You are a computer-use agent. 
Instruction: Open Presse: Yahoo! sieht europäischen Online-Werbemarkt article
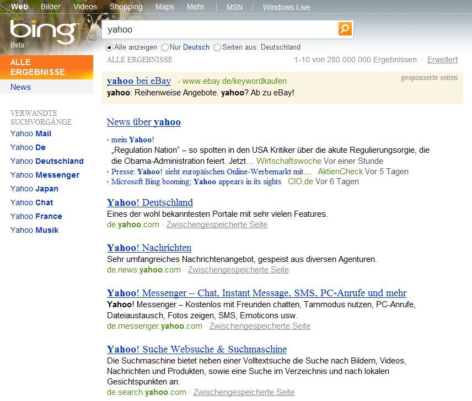pos(211,172)
